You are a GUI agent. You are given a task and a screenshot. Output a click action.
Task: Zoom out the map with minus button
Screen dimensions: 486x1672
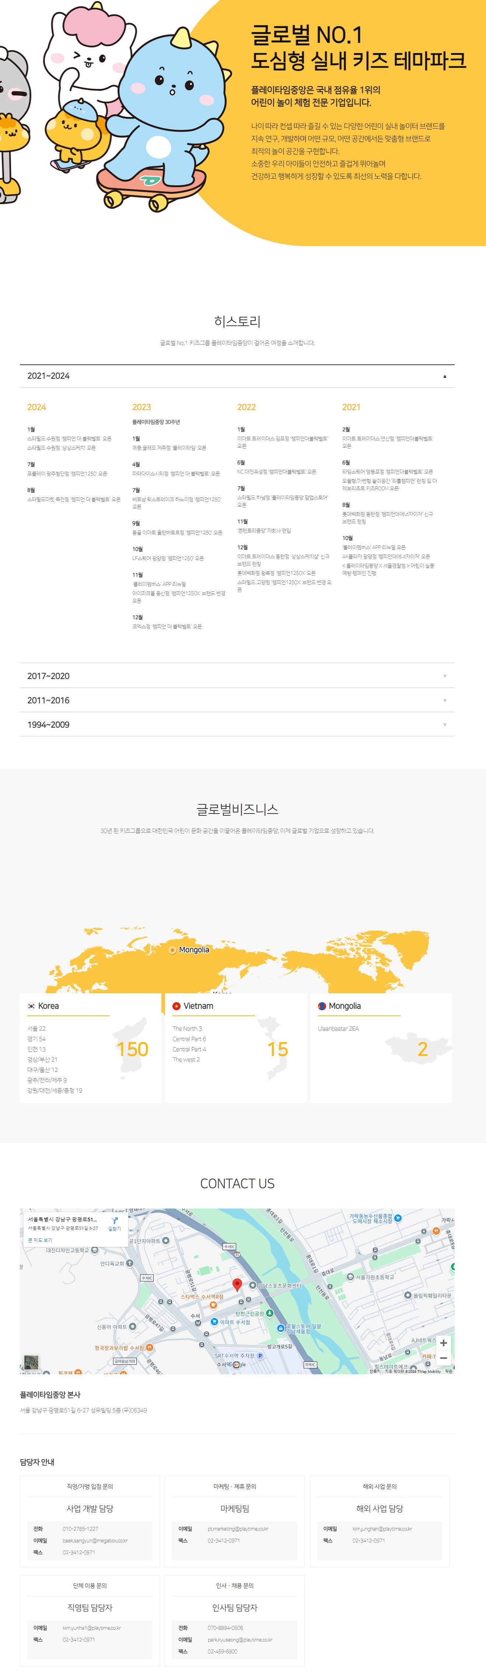point(443,1358)
